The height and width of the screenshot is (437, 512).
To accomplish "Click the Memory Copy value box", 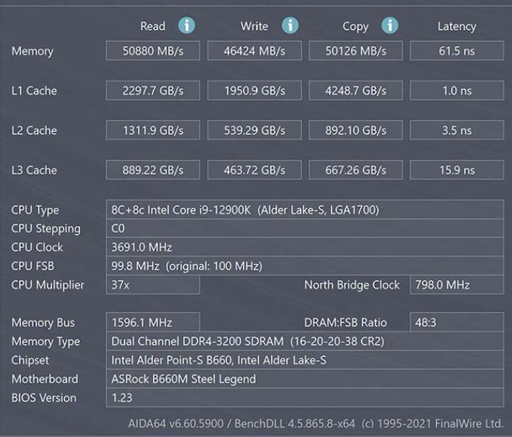I will [355, 51].
